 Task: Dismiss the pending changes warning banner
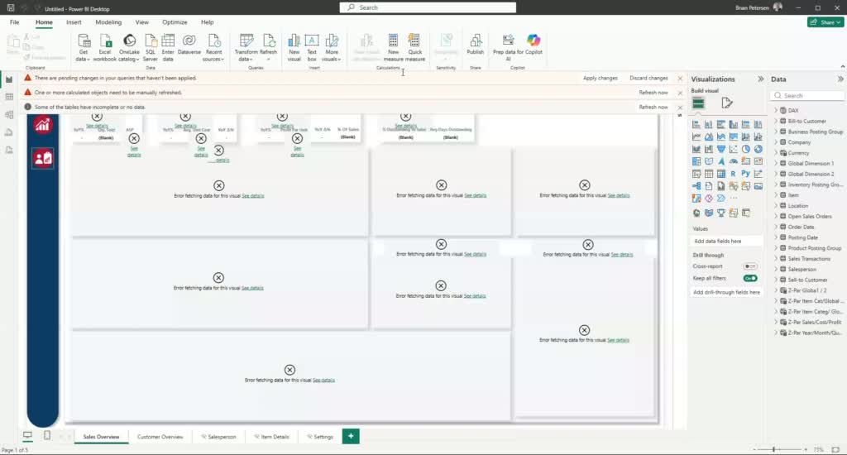(x=680, y=79)
